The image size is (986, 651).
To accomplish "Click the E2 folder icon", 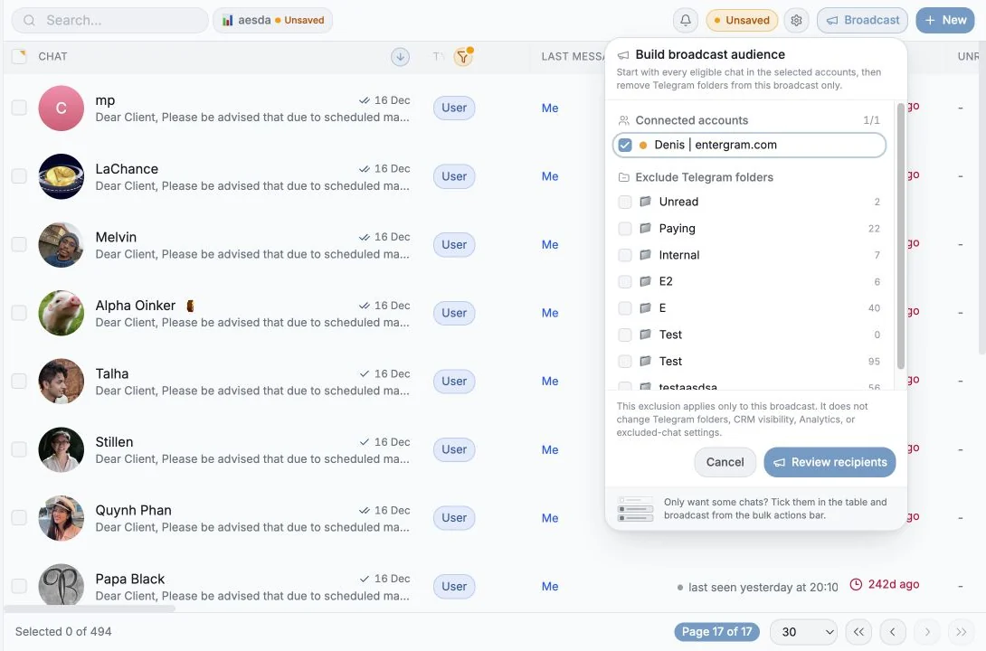I will pos(645,281).
